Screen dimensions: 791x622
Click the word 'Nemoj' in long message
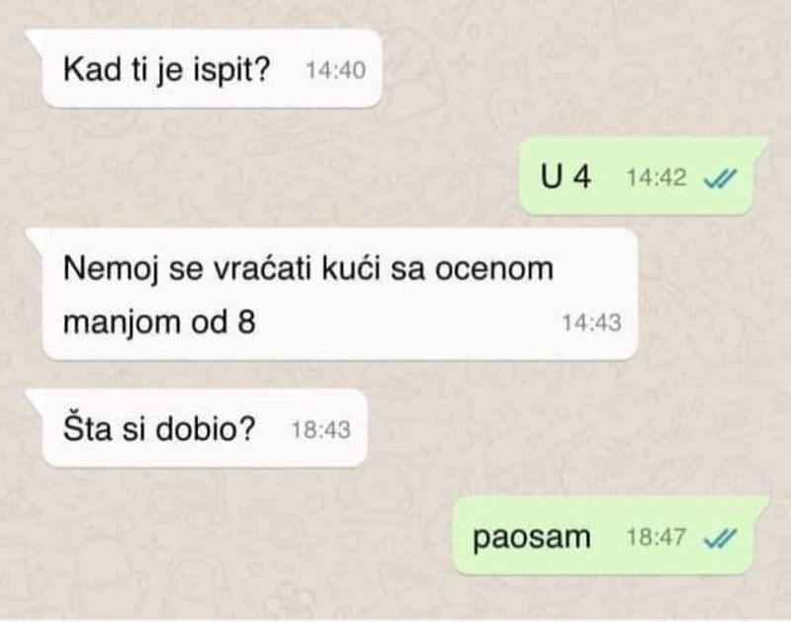tap(111, 268)
